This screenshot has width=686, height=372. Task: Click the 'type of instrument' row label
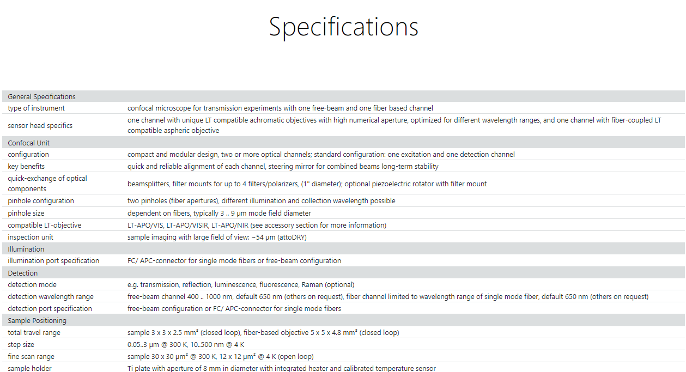36,108
